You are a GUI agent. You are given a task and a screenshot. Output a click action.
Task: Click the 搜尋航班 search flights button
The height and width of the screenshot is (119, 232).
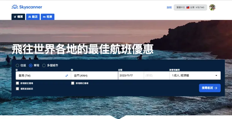click(210, 88)
